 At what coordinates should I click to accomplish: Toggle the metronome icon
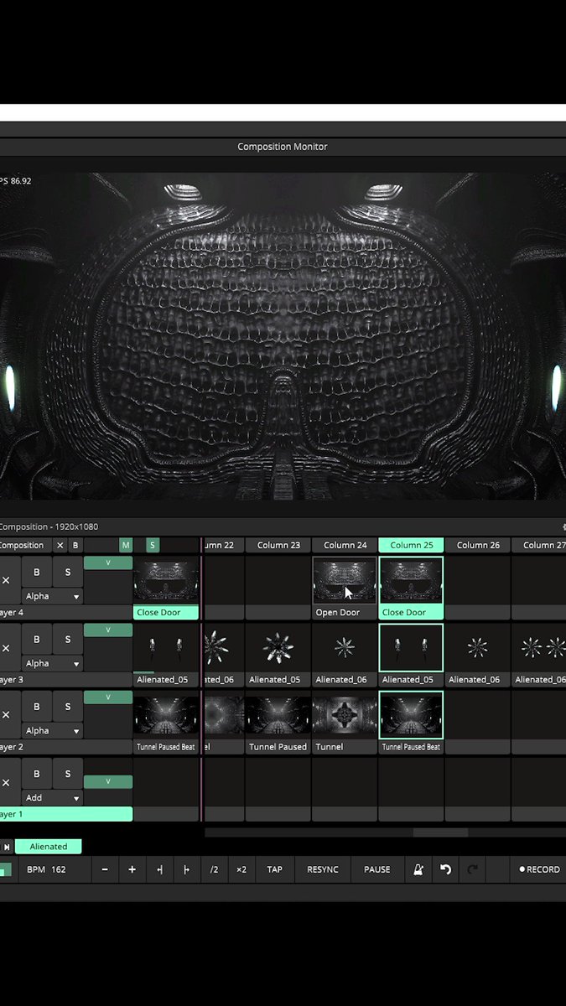418,869
